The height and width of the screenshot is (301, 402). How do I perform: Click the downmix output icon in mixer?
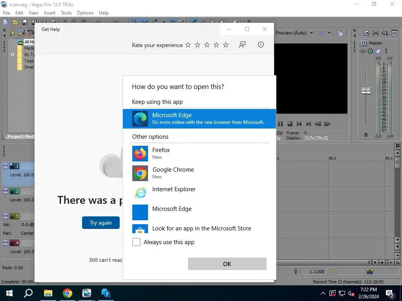pos(376,33)
